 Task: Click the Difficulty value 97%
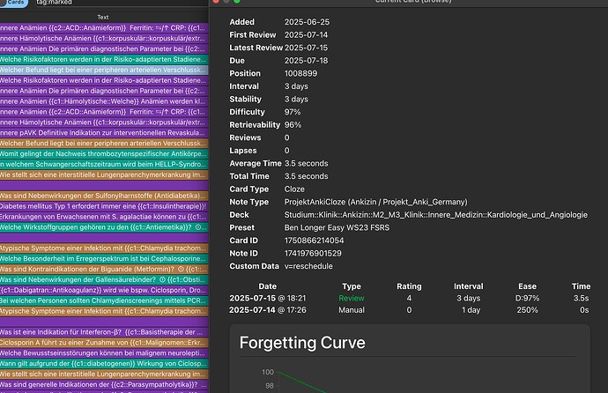coord(293,112)
